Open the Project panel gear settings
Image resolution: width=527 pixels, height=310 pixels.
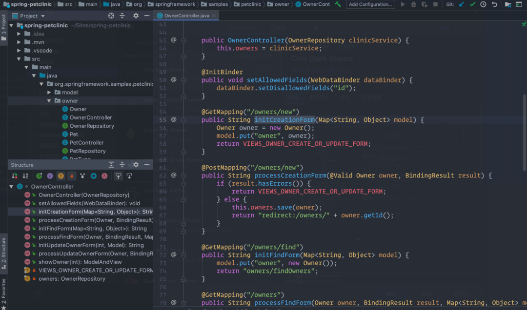pos(136,16)
